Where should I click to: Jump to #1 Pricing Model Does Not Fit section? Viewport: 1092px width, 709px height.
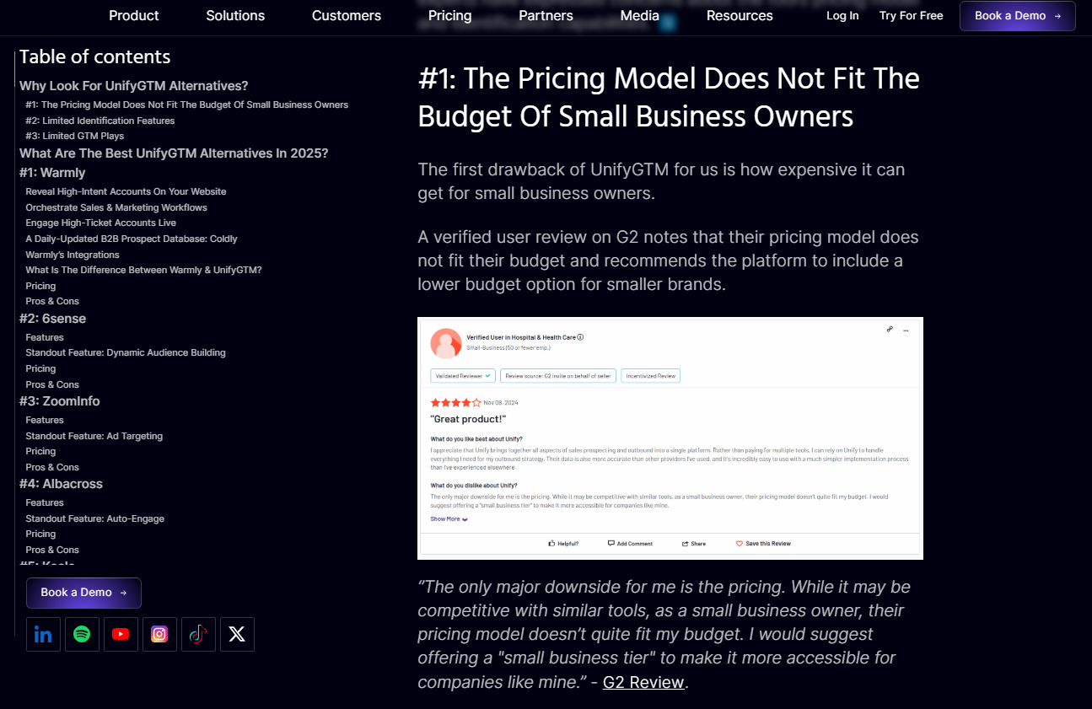tap(186, 105)
